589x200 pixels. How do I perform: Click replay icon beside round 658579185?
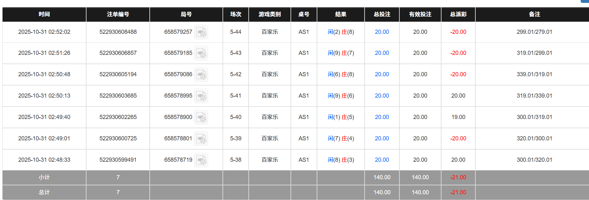(201, 53)
